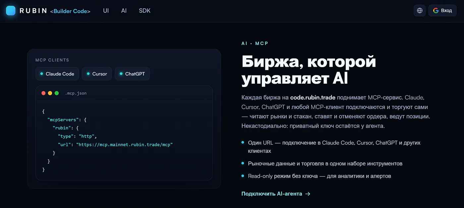The image size is (464, 208).
Task: Open the AI navigation item
Action: [124, 11]
